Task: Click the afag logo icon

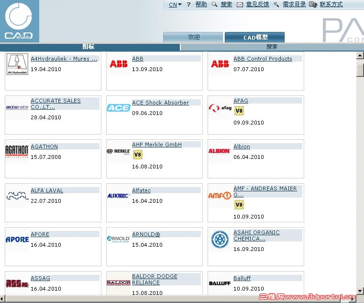Action: [x=220, y=108]
